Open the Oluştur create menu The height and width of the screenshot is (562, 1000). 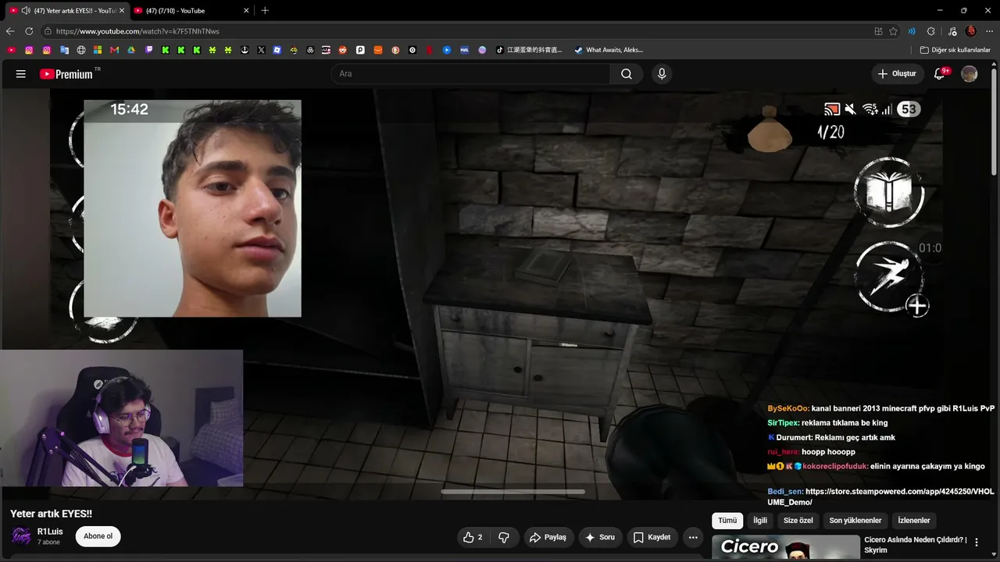[897, 74]
